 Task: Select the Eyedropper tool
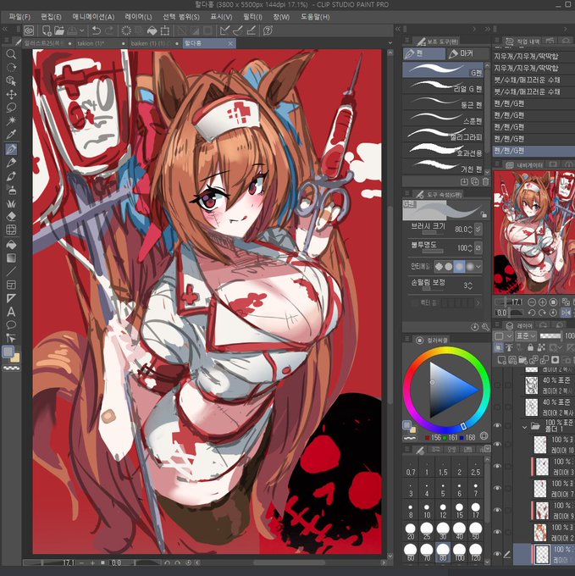[x=11, y=135]
